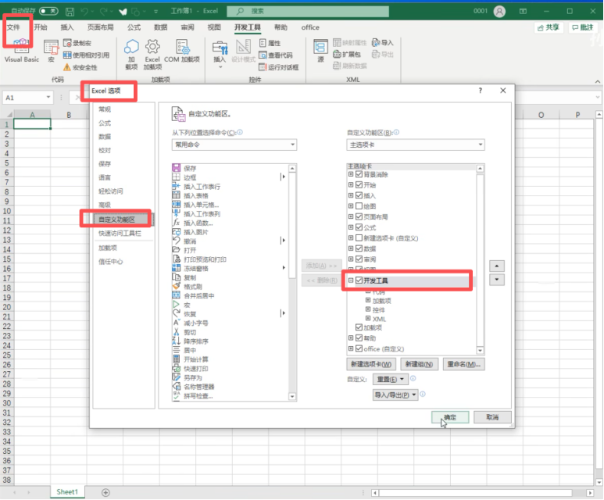
Task: Toggle the 自动保存 autosave switch
Action: [48, 11]
